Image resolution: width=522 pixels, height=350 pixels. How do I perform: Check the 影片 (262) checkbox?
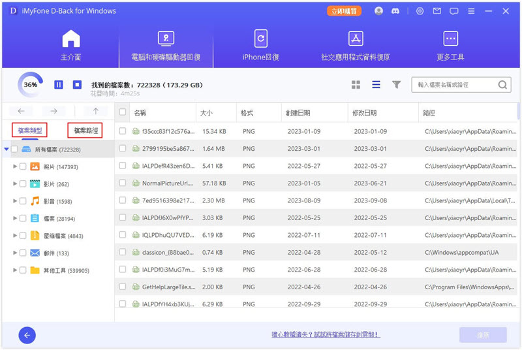[x=23, y=184]
